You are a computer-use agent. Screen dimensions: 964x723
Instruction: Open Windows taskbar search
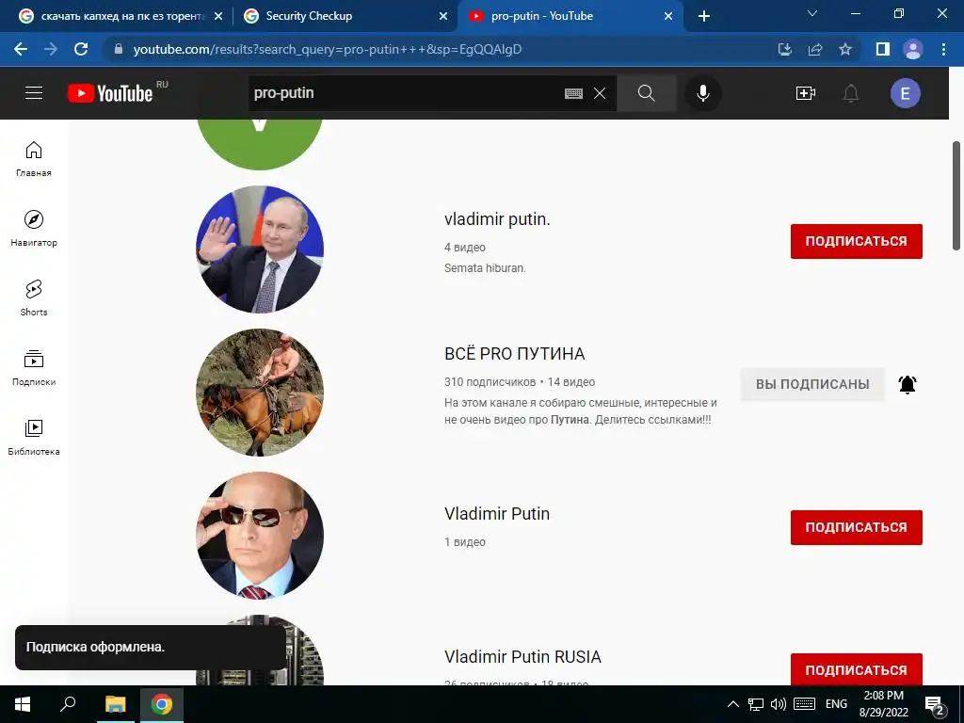pyautogui.click(x=68, y=704)
